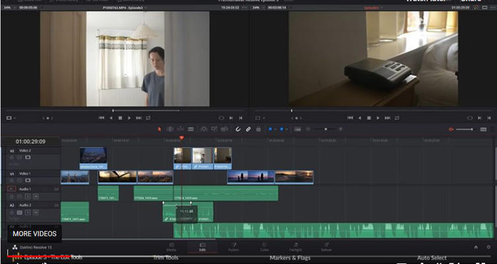Click the A1 destination control on Audio 1
Image resolution: width=497 pixels, height=264 pixels.
click(12, 189)
